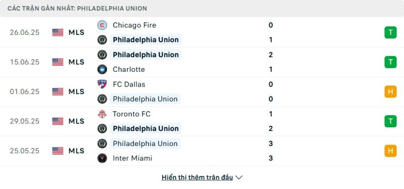Click the 29.05.25 match date
The height and width of the screenshot is (189, 404).
point(25,121)
